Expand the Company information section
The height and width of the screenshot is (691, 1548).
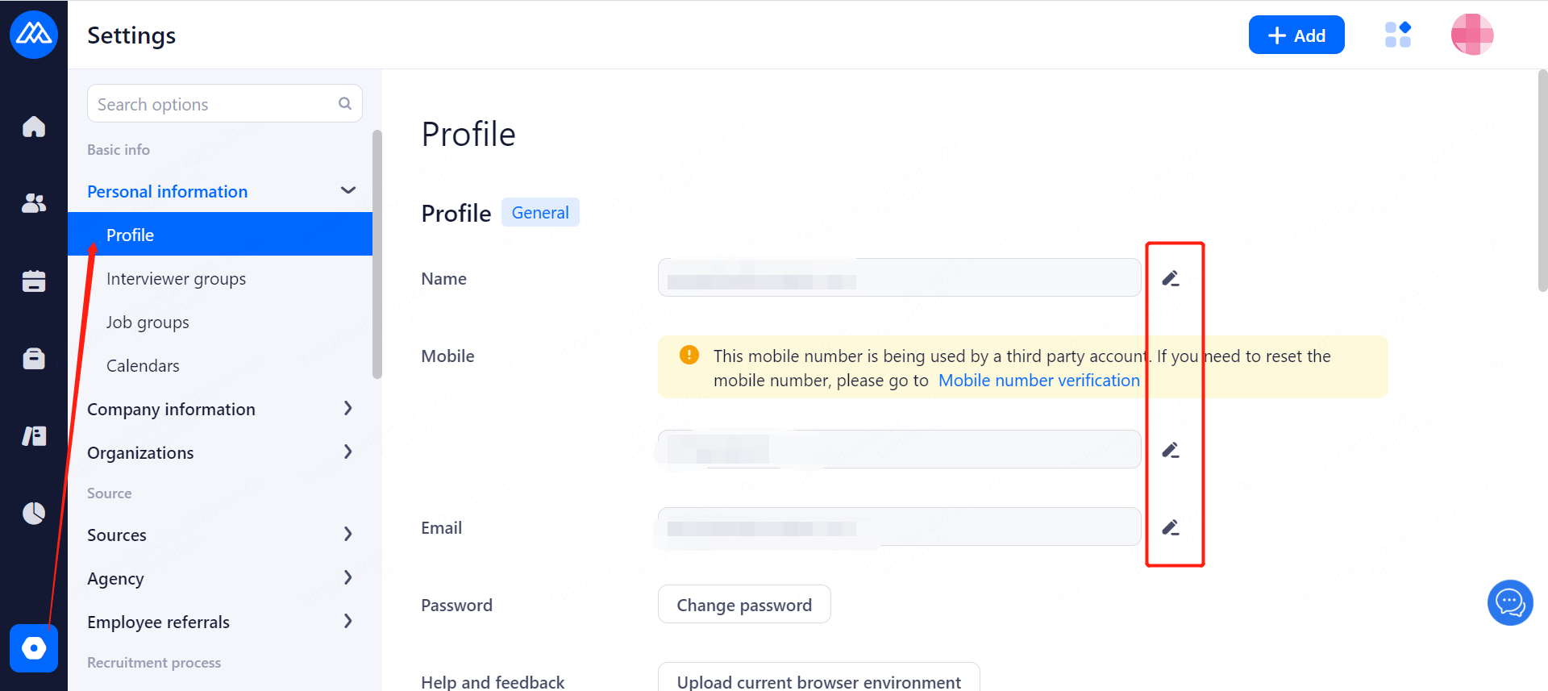pos(348,409)
